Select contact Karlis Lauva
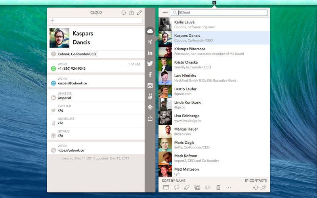This screenshot has height=198, width=317. [x=214, y=25]
